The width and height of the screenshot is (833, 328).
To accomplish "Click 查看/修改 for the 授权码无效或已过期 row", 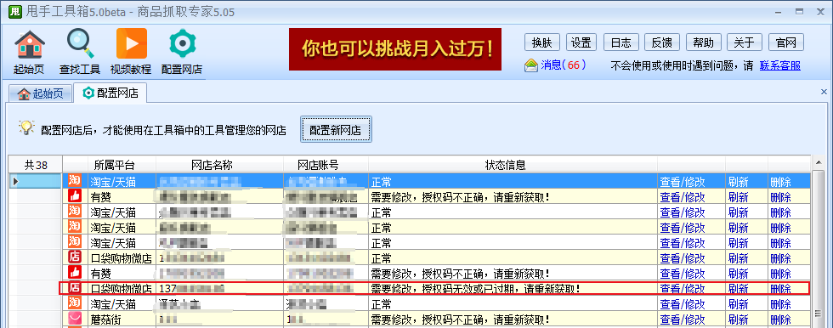I will click(x=682, y=289).
